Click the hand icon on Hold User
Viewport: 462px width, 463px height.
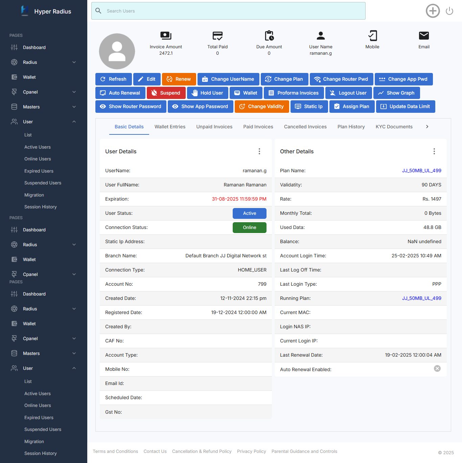click(194, 93)
